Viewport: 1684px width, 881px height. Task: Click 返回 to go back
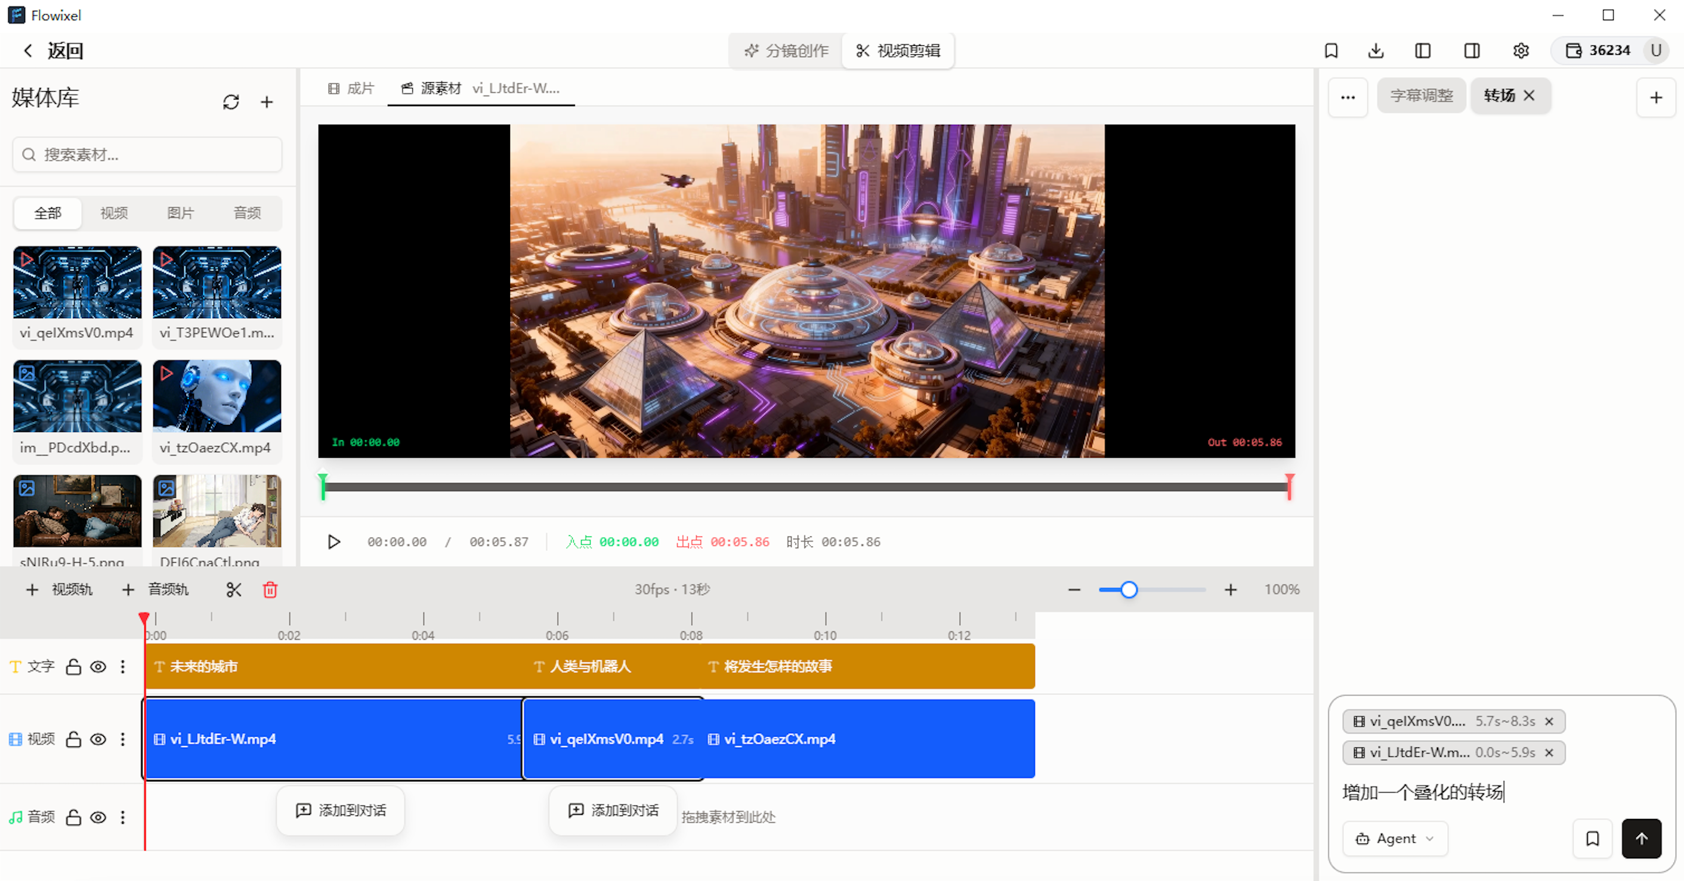pos(54,50)
